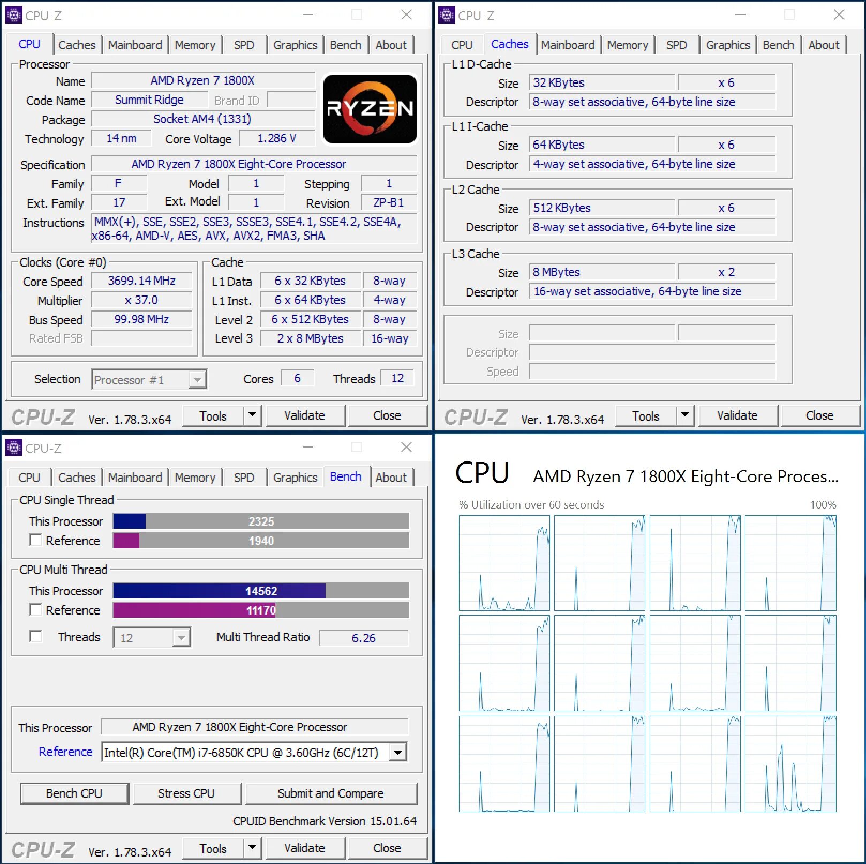
Task: Click the CPU-Z app icon in the Caches window title bar
Action: pyautogui.click(x=446, y=15)
